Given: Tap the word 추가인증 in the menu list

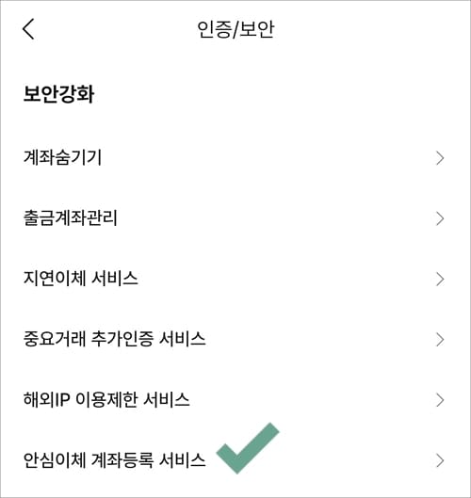Looking at the screenshot, I should pos(122,339).
